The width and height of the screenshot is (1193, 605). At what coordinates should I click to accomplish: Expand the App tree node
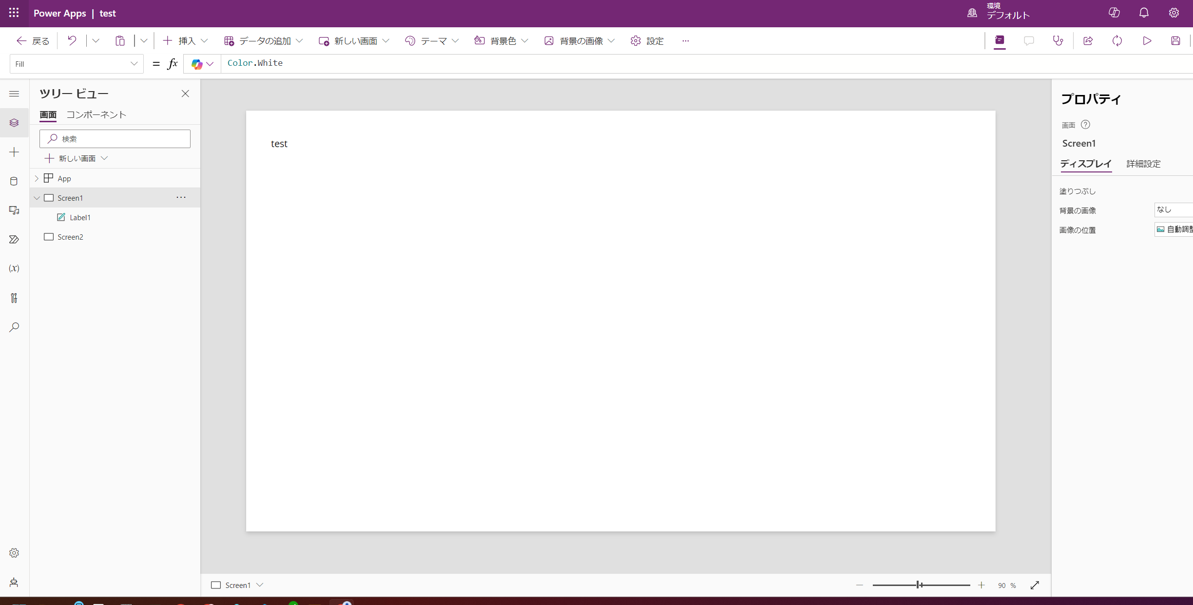36,178
